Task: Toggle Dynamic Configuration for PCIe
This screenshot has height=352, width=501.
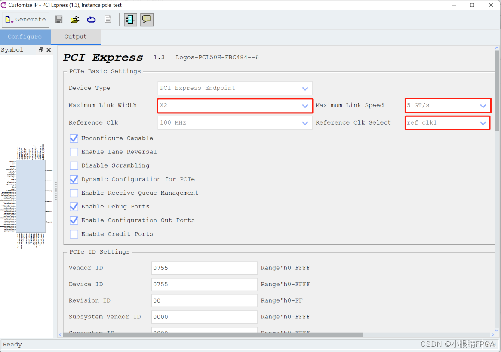Action: (x=74, y=180)
